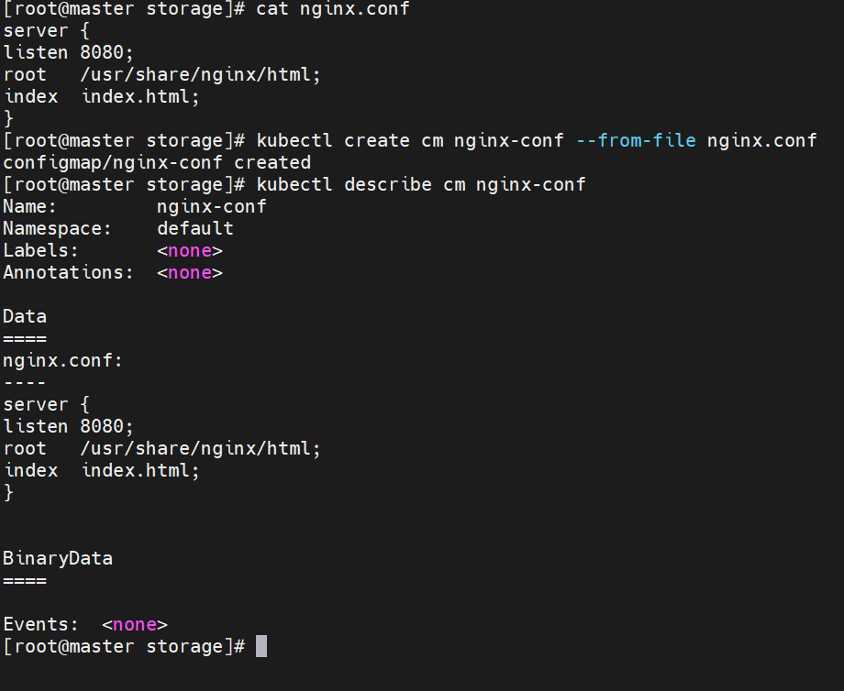844x691 pixels.
Task: Click the '--from-file' option in blue
Action: 636,141
